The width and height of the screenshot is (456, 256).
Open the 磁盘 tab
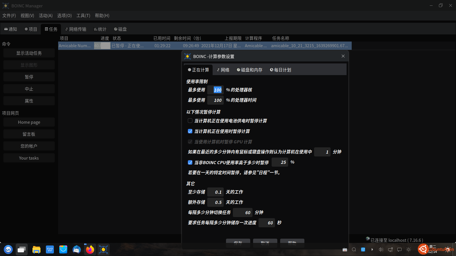pyautogui.click(x=120, y=29)
